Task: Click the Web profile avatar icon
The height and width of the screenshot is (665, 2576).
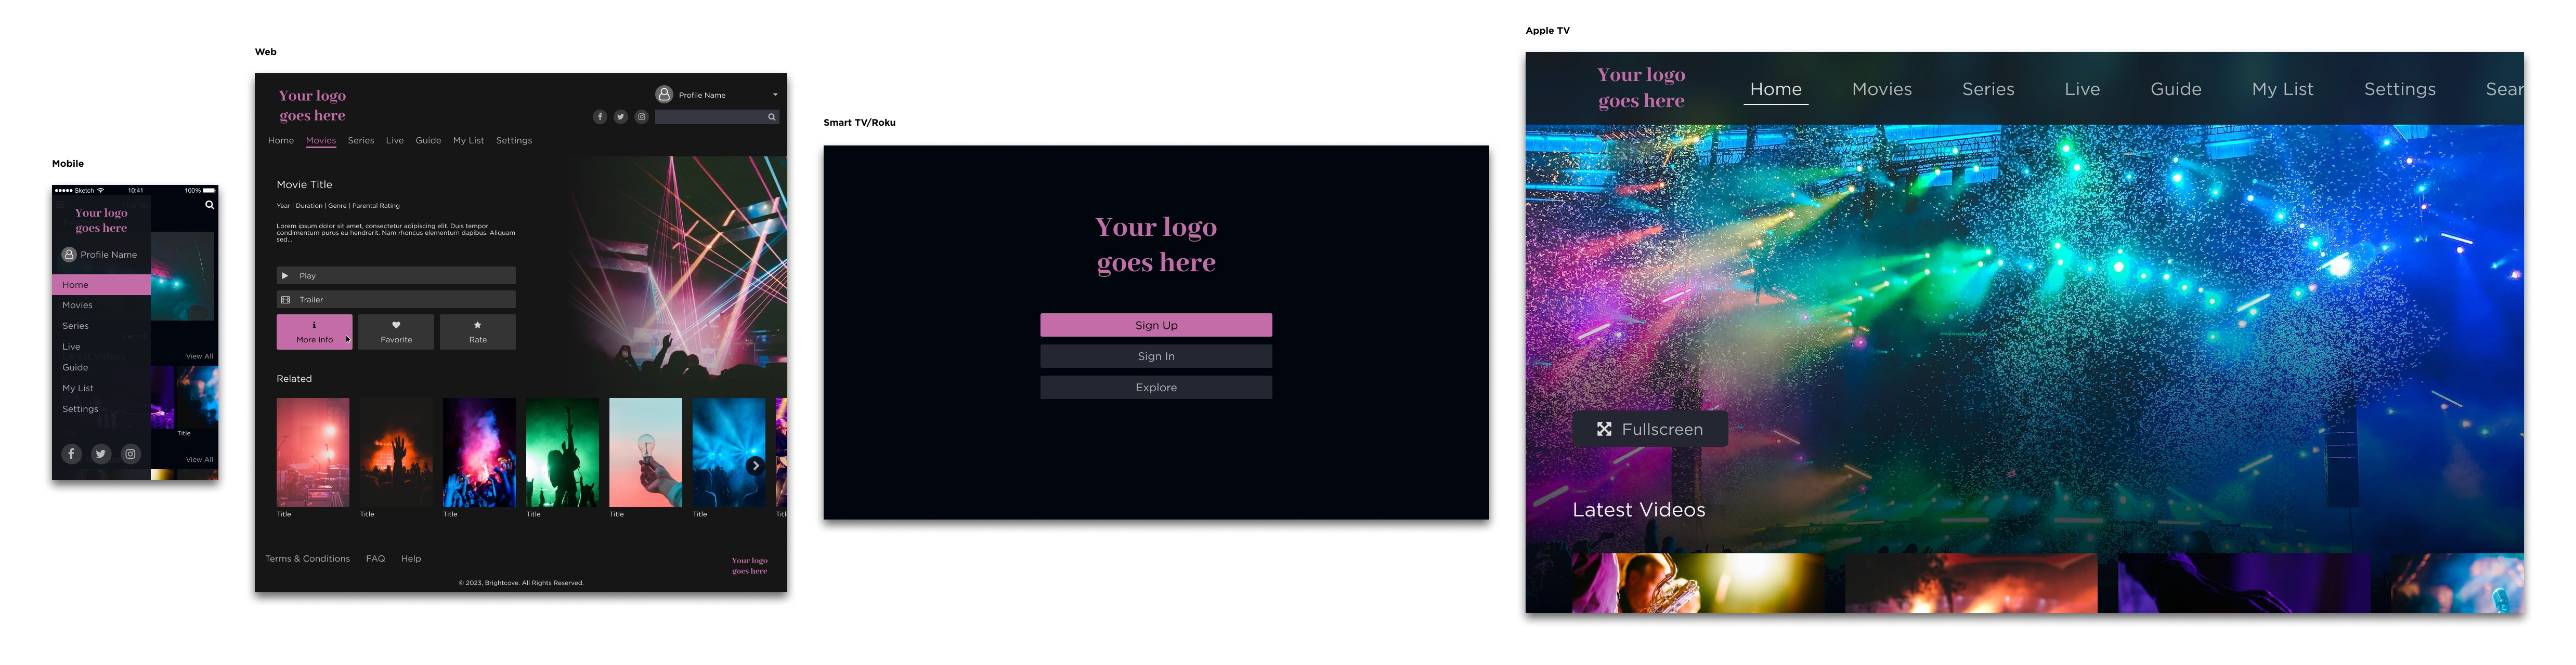Action: pyautogui.click(x=664, y=94)
